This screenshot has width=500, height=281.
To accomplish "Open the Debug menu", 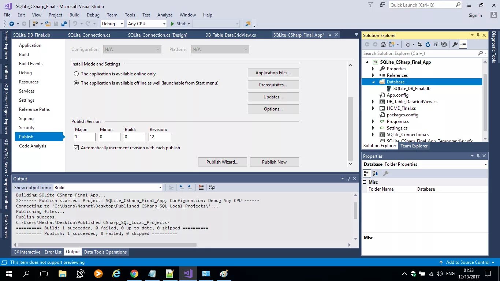I will [93, 15].
